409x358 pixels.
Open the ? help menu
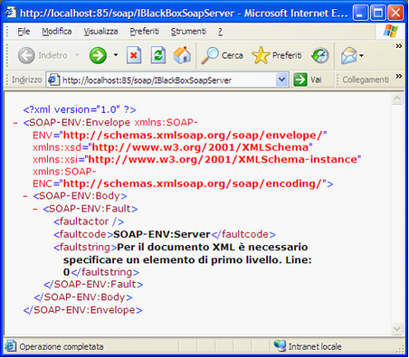220,32
